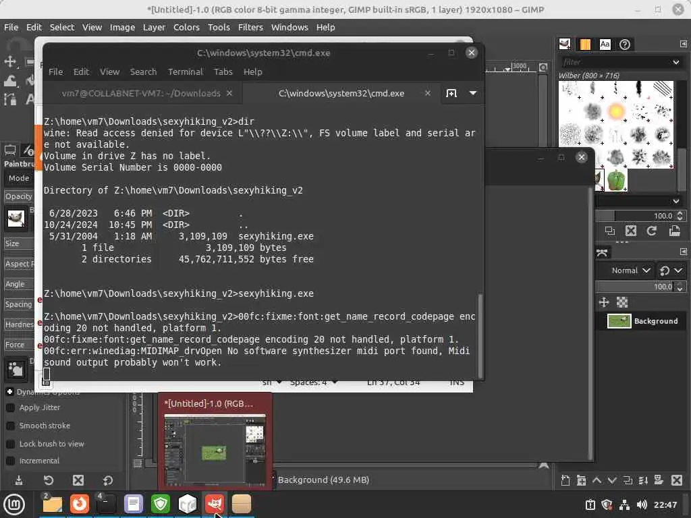691x518 pixels.
Task: Enable the Apply Jitter checkbox
Action: (x=11, y=407)
